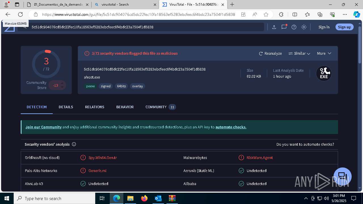Click the Sign up button

345,27
